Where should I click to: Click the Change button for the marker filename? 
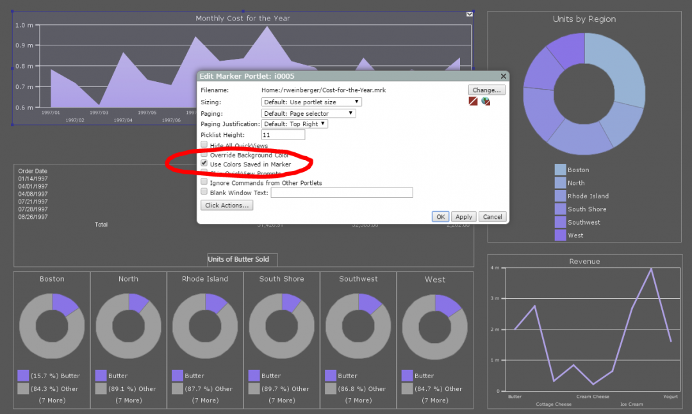pos(486,90)
